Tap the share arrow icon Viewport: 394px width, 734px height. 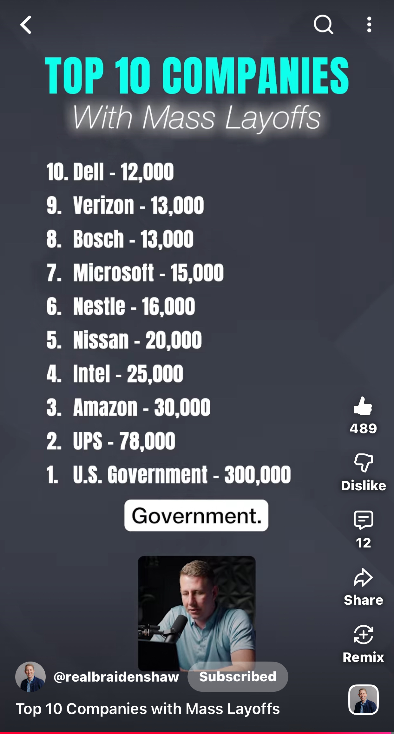pyautogui.click(x=363, y=577)
